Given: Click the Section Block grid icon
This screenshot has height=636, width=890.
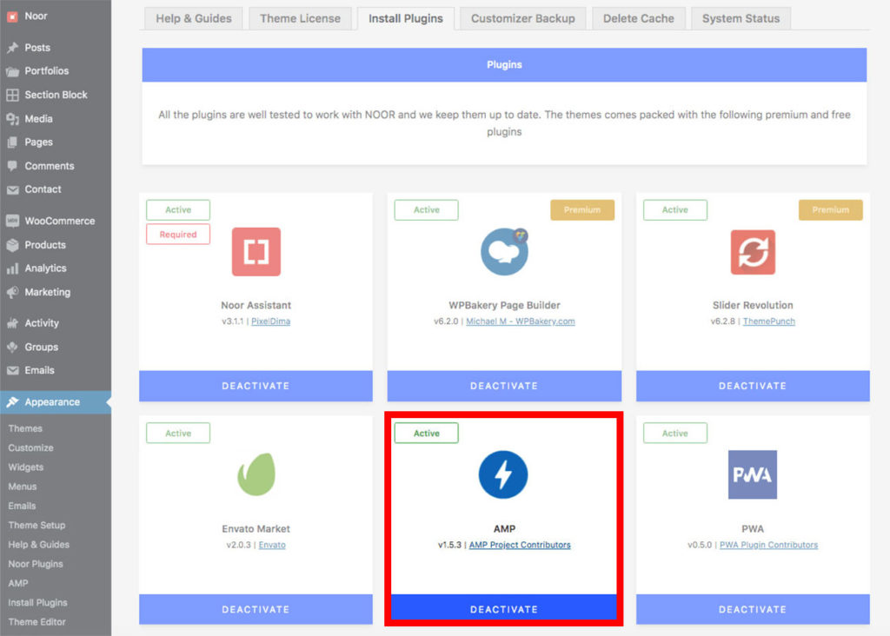Looking at the screenshot, I should click(12, 95).
